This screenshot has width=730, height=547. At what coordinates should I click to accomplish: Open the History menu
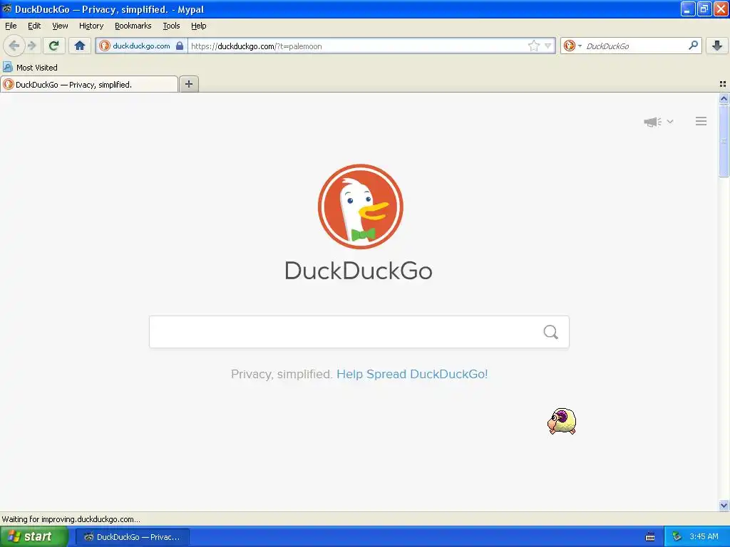(x=91, y=26)
